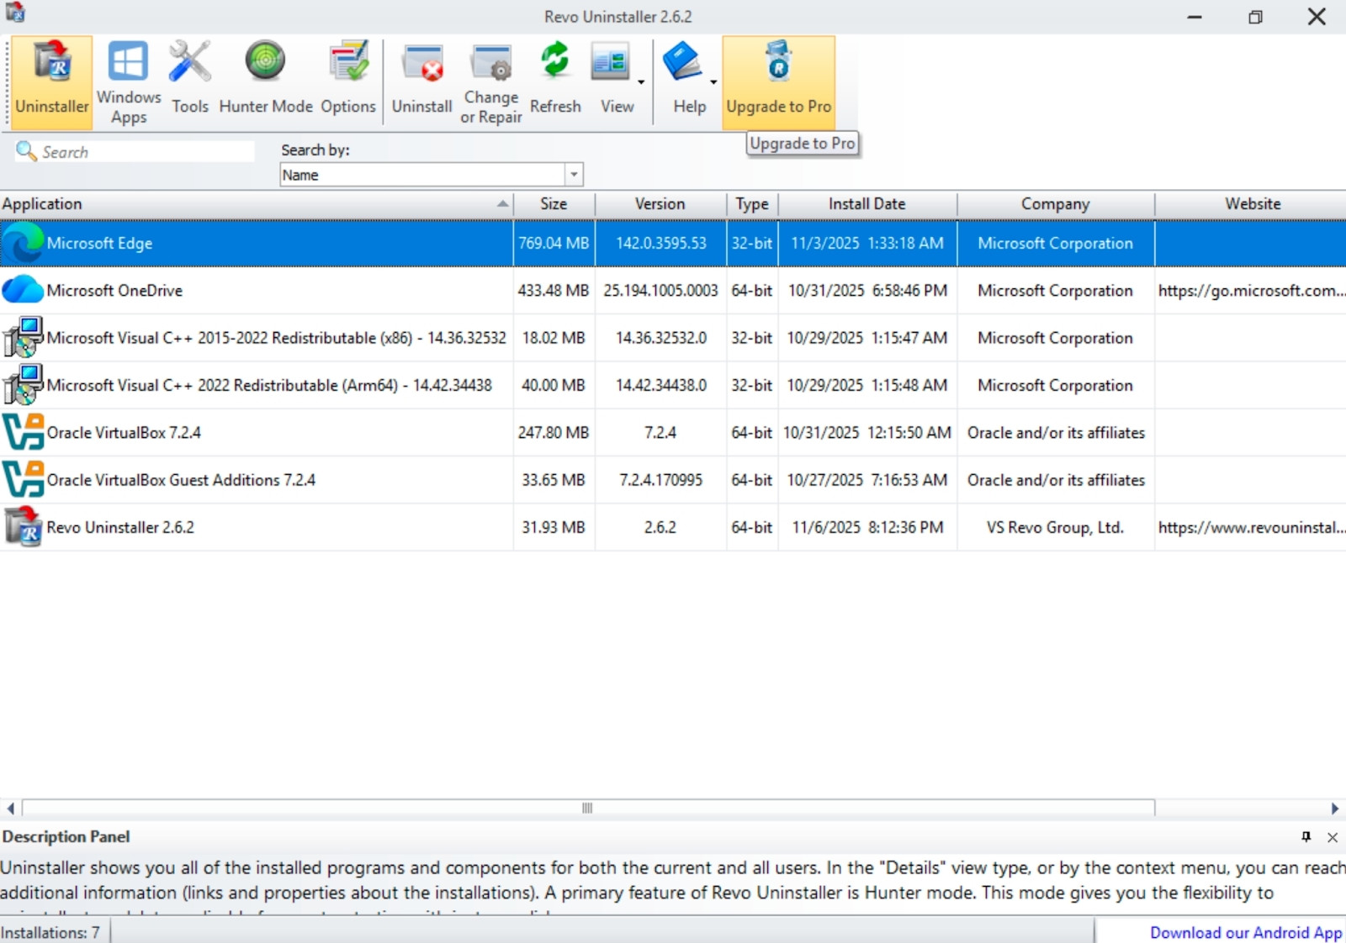Viewport: 1346px width, 943px height.
Task: Pin the Description Panel
Action: [x=1306, y=837]
